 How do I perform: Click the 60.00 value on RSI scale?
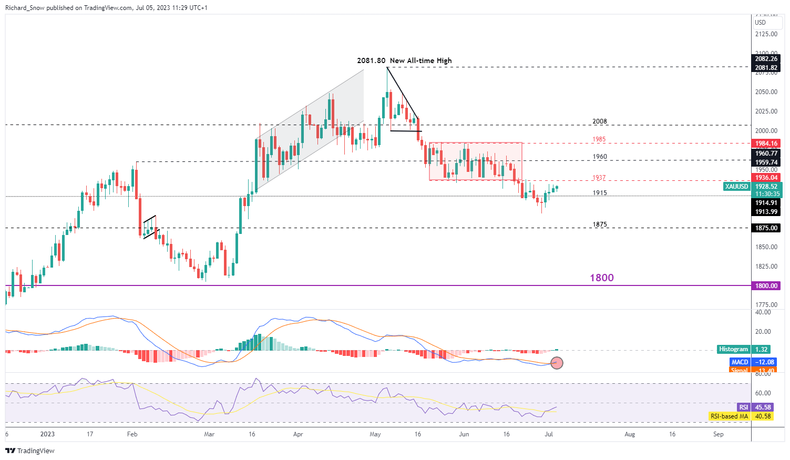pos(763,393)
